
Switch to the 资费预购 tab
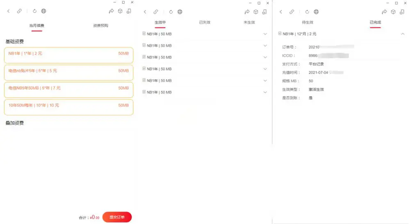101,25
